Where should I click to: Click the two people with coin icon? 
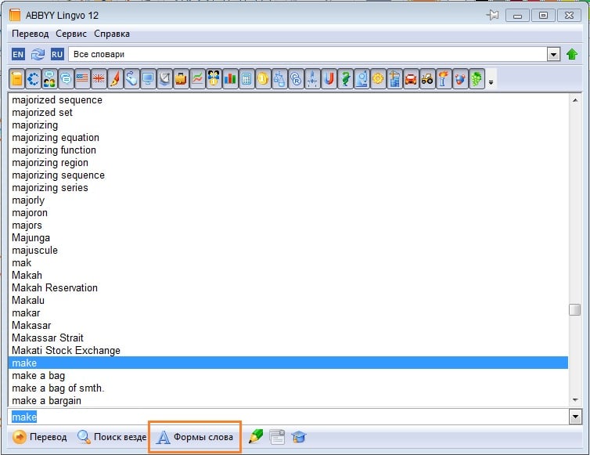(x=214, y=79)
